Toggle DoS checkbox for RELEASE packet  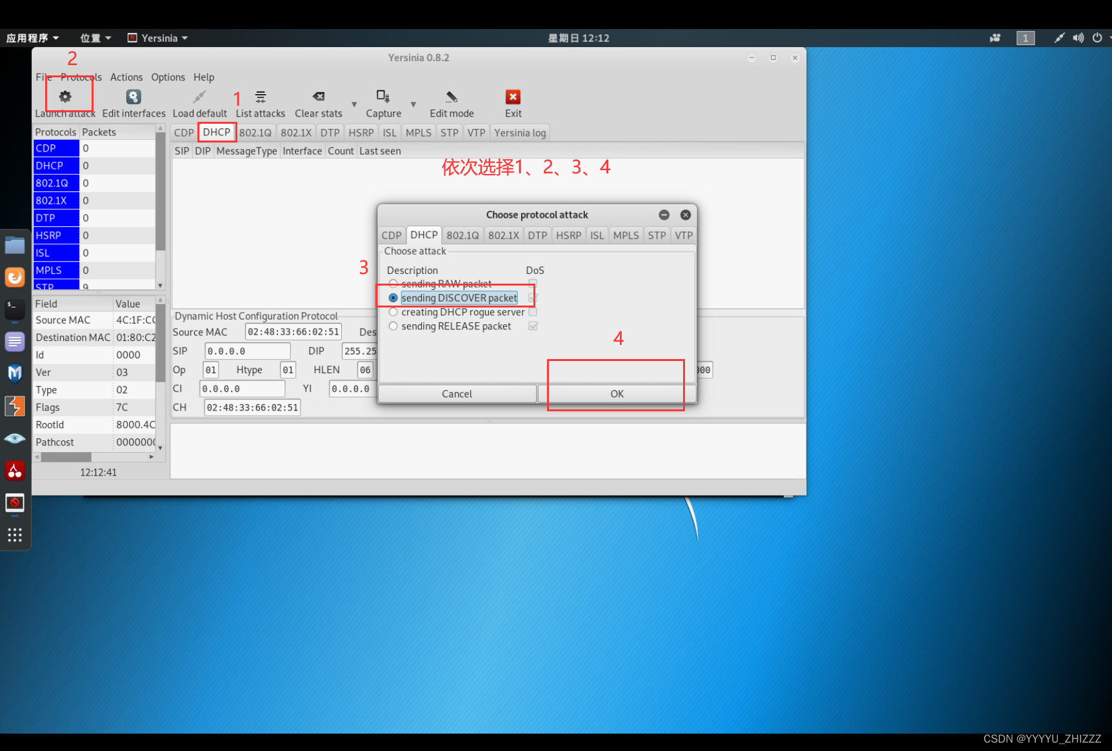[x=533, y=326]
